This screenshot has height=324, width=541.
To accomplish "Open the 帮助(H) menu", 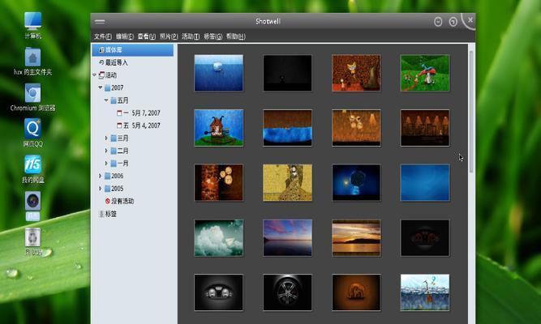I will pos(236,36).
